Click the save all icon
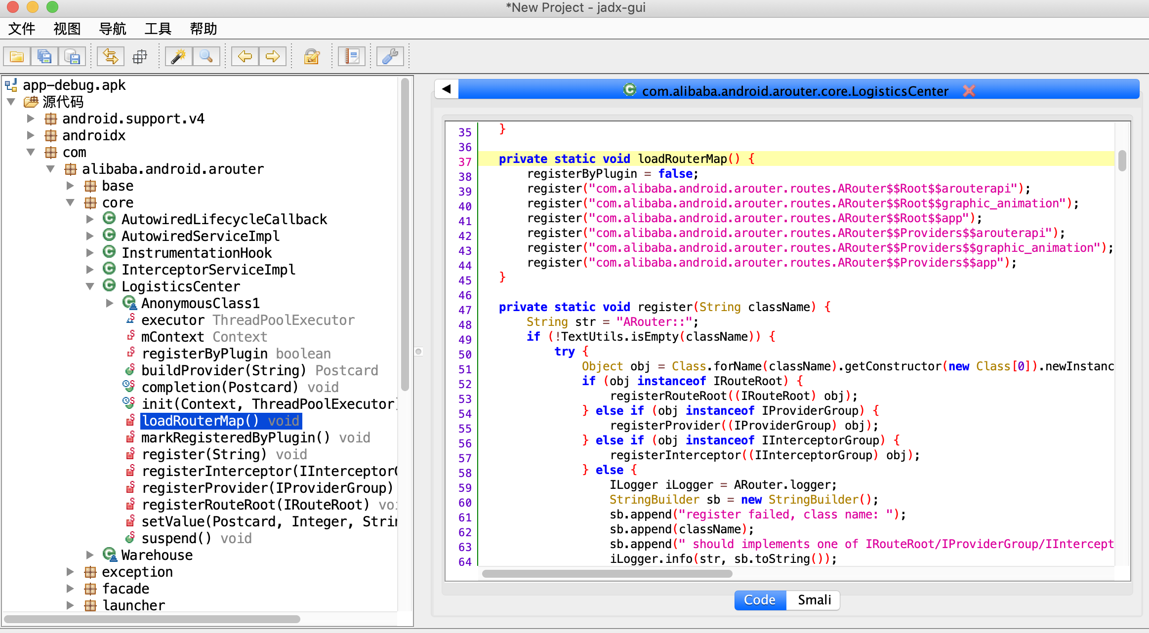This screenshot has width=1149, height=633. [44, 57]
